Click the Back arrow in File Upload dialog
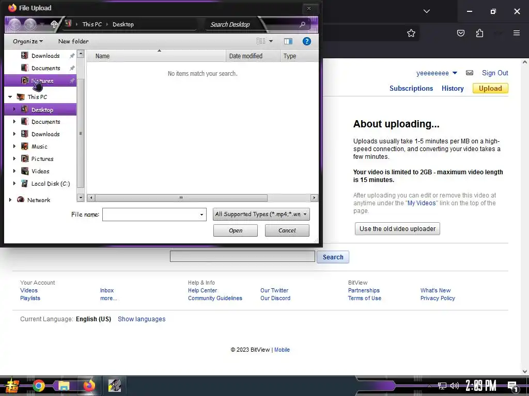Screen dimensions: 529x396 point(14,24)
